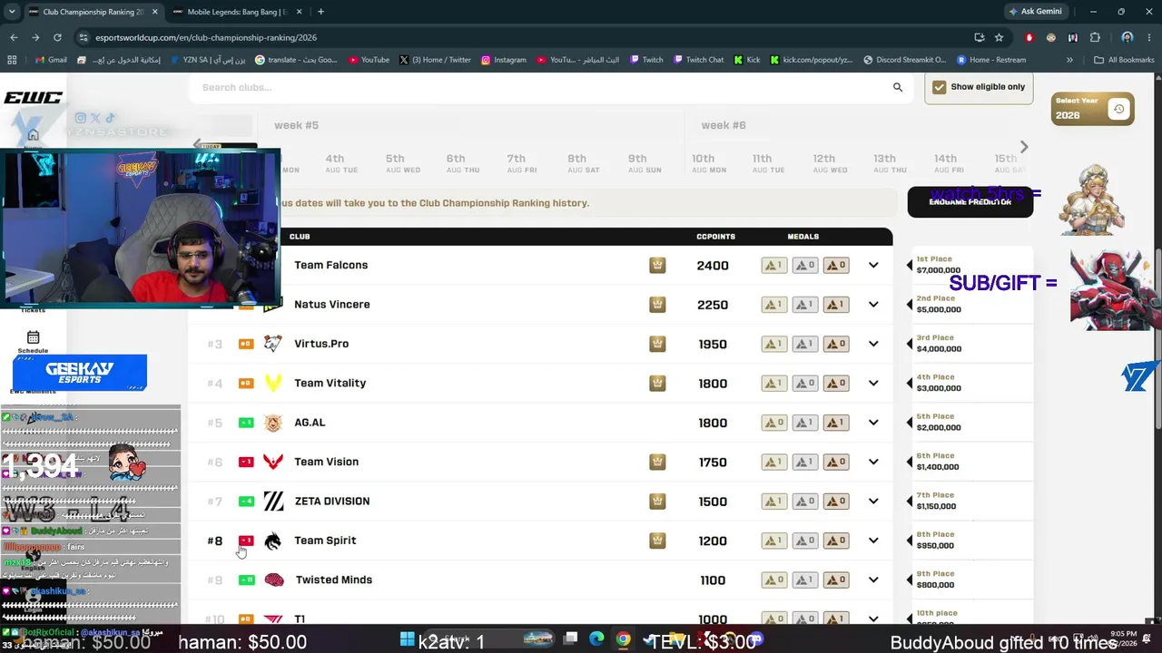The width and height of the screenshot is (1162, 653).
Task: Click the Twisted Minds brain logo
Action: point(273,580)
